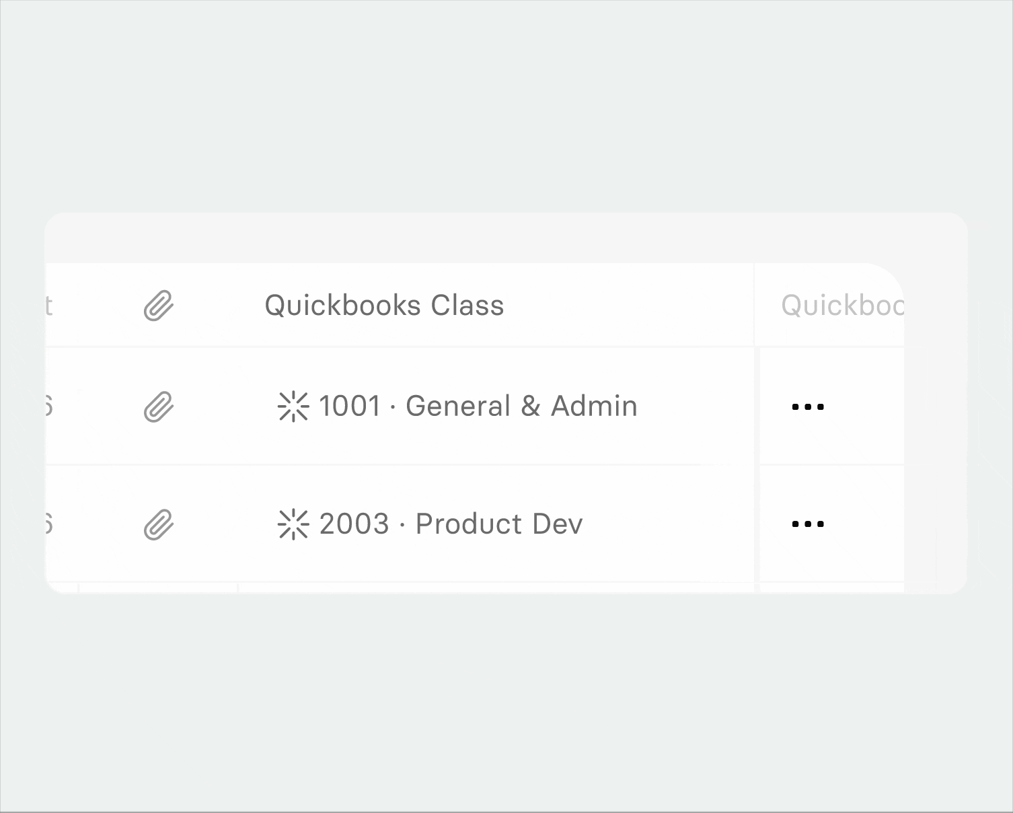Image resolution: width=1013 pixels, height=813 pixels.
Task: Click the divider right of Quickbooks Class header
Action: pos(754,306)
